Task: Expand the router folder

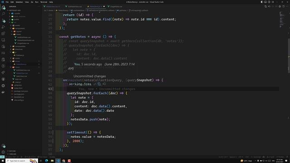Action: tap(18, 58)
